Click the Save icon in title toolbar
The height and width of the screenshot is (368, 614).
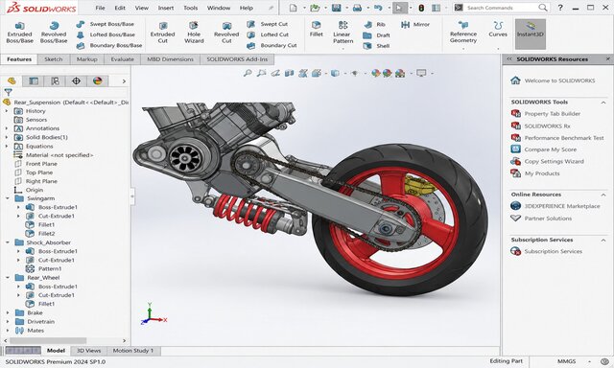337,8
